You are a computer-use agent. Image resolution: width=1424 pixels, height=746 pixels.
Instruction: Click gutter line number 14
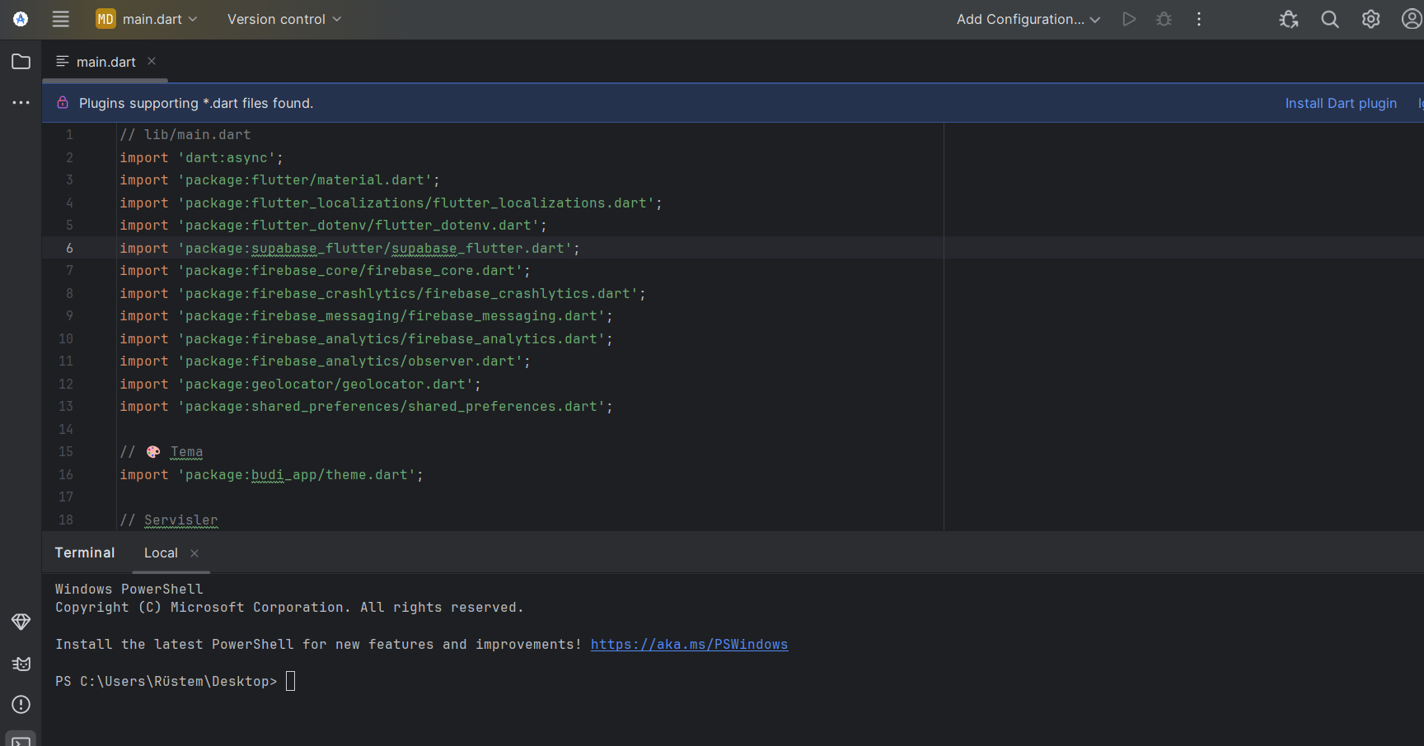[x=66, y=429]
